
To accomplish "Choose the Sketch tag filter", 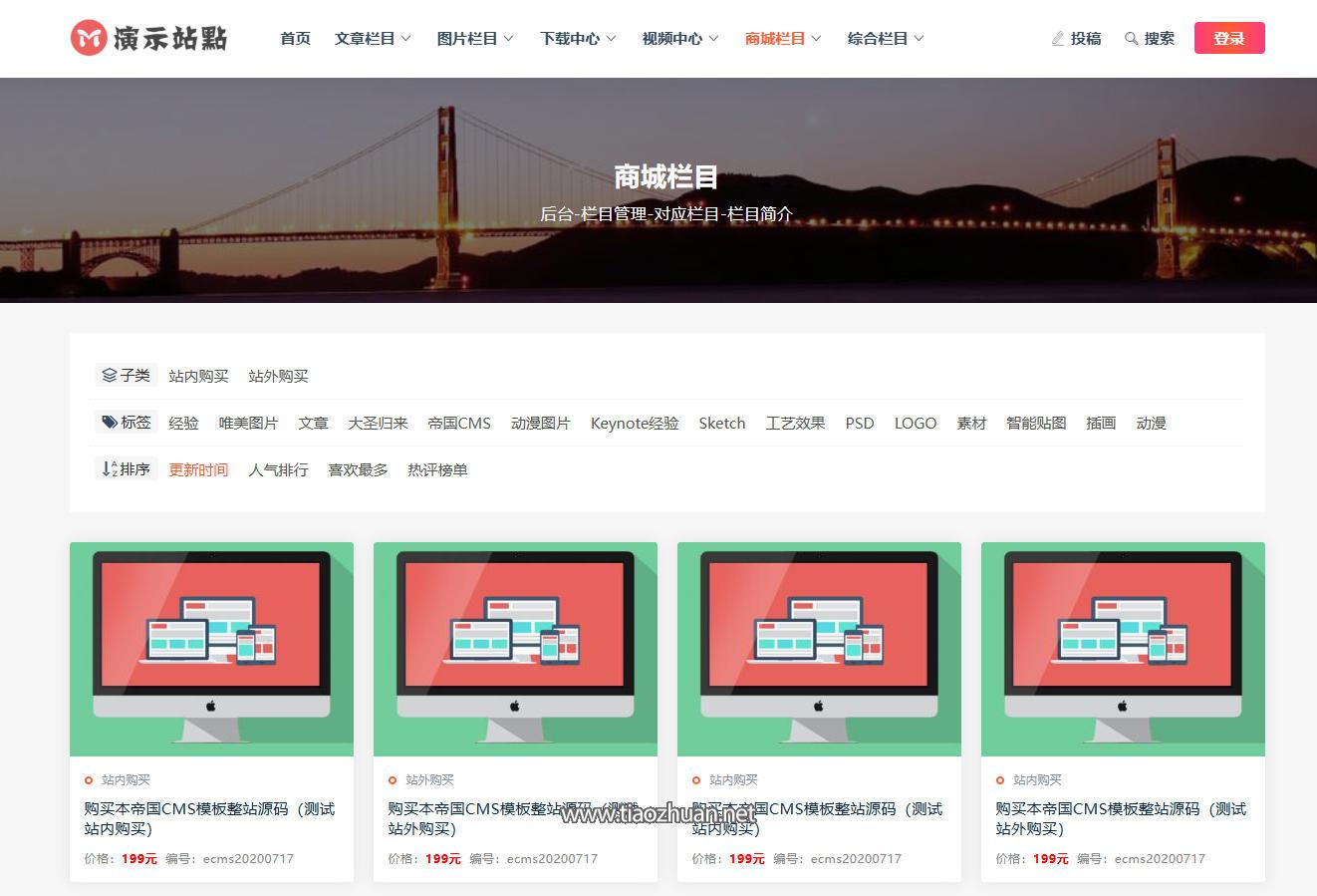I will coord(721,423).
